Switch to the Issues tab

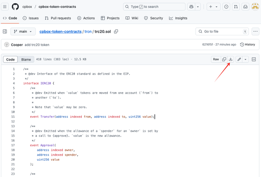30,18
